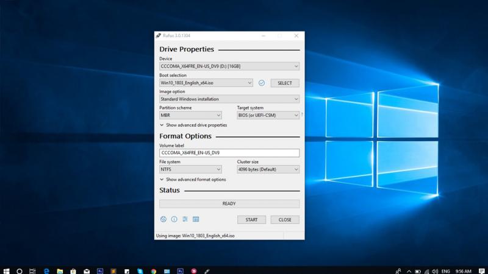The height and width of the screenshot is (274, 488).
Task: Click the language globe icon in Rufus
Action: click(163, 219)
